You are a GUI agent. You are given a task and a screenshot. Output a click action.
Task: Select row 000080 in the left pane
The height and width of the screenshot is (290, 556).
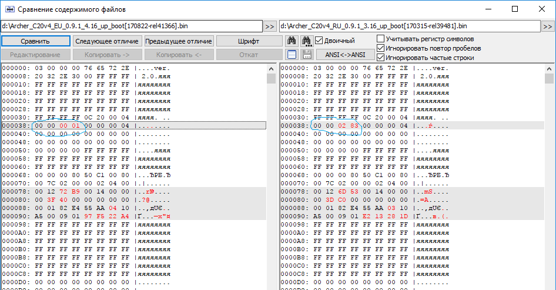[x=133, y=200]
